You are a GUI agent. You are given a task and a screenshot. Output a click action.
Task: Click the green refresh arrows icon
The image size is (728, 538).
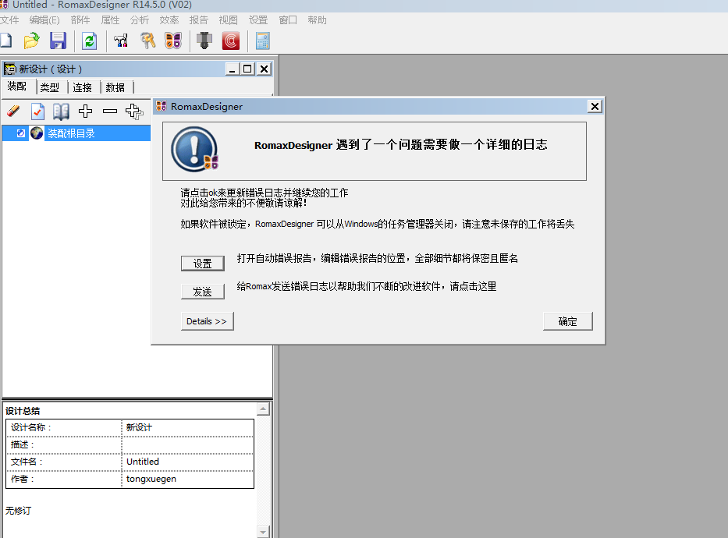(x=89, y=41)
